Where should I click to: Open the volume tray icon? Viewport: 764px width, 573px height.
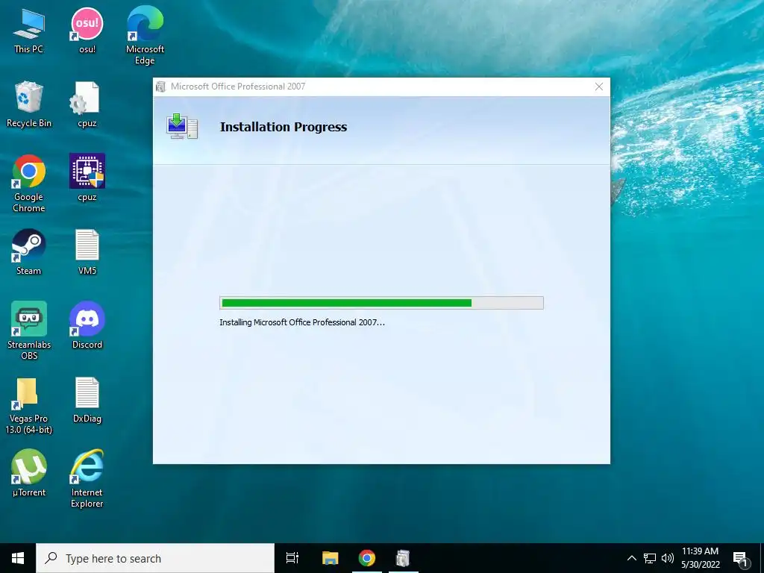pyautogui.click(x=668, y=558)
